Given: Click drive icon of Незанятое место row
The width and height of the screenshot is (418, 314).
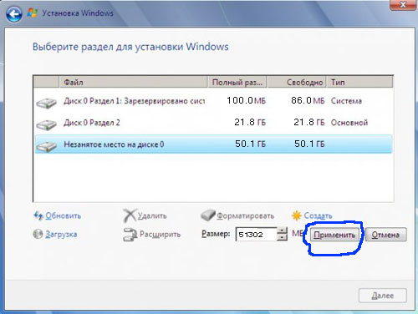Looking at the screenshot, I should click(46, 146).
